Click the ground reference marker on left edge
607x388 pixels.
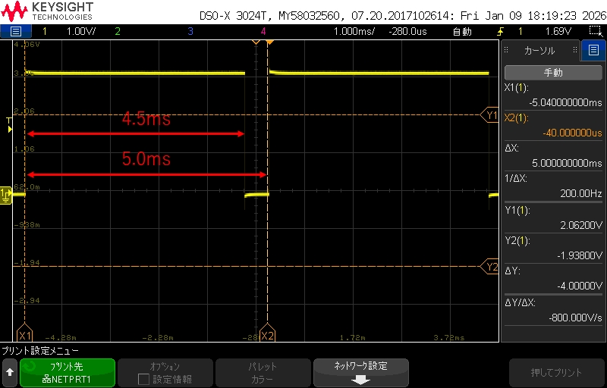(7, 196)
